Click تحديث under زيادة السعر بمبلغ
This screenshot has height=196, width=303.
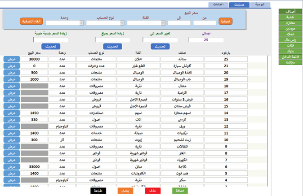112,47
